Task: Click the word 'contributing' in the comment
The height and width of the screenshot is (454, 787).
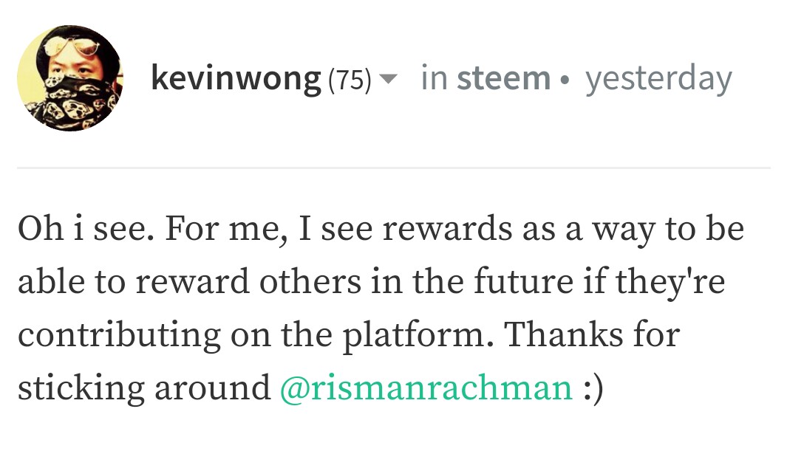Action: tap(120, 336)
